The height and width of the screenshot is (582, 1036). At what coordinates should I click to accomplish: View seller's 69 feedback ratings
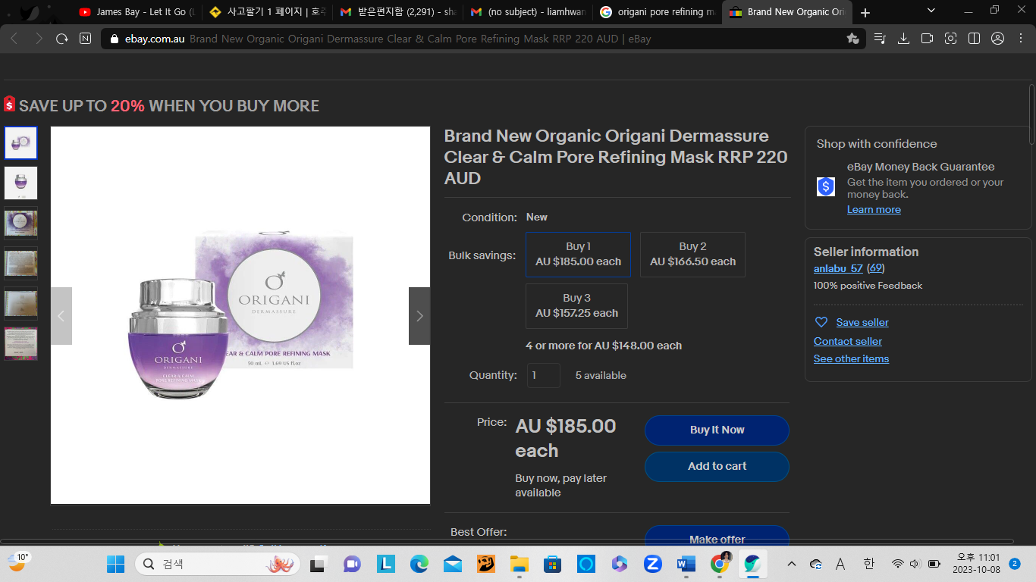point(875,268)
